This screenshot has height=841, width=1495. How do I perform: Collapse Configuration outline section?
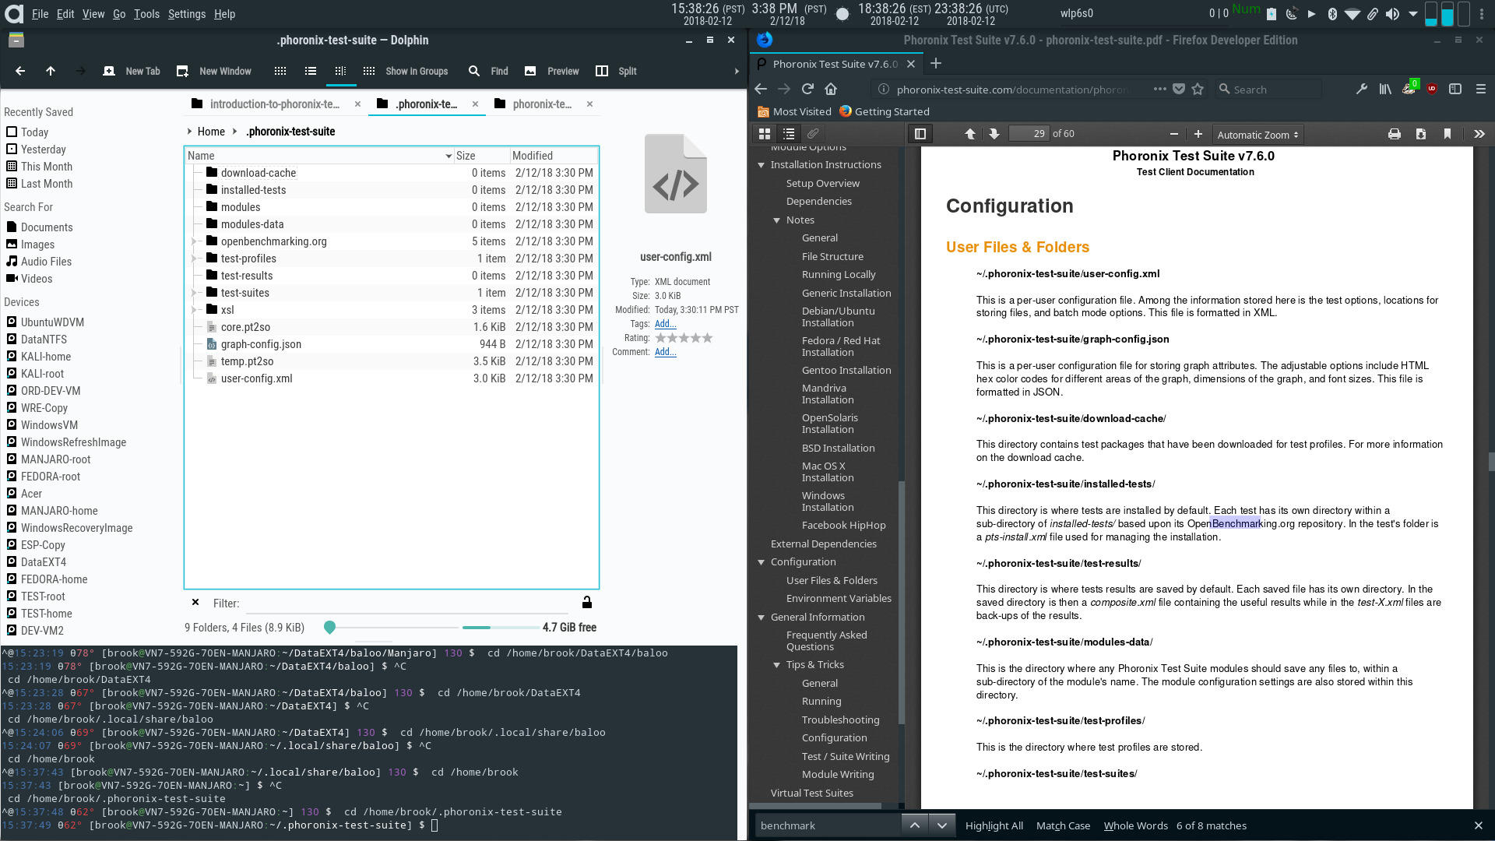point(762,562)
